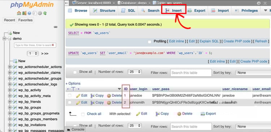Expand the wp_bp_activity table node

tap(10, 90)
